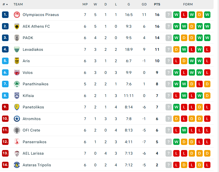Click the Aris yellow team badge

click(x=17, y=61)
